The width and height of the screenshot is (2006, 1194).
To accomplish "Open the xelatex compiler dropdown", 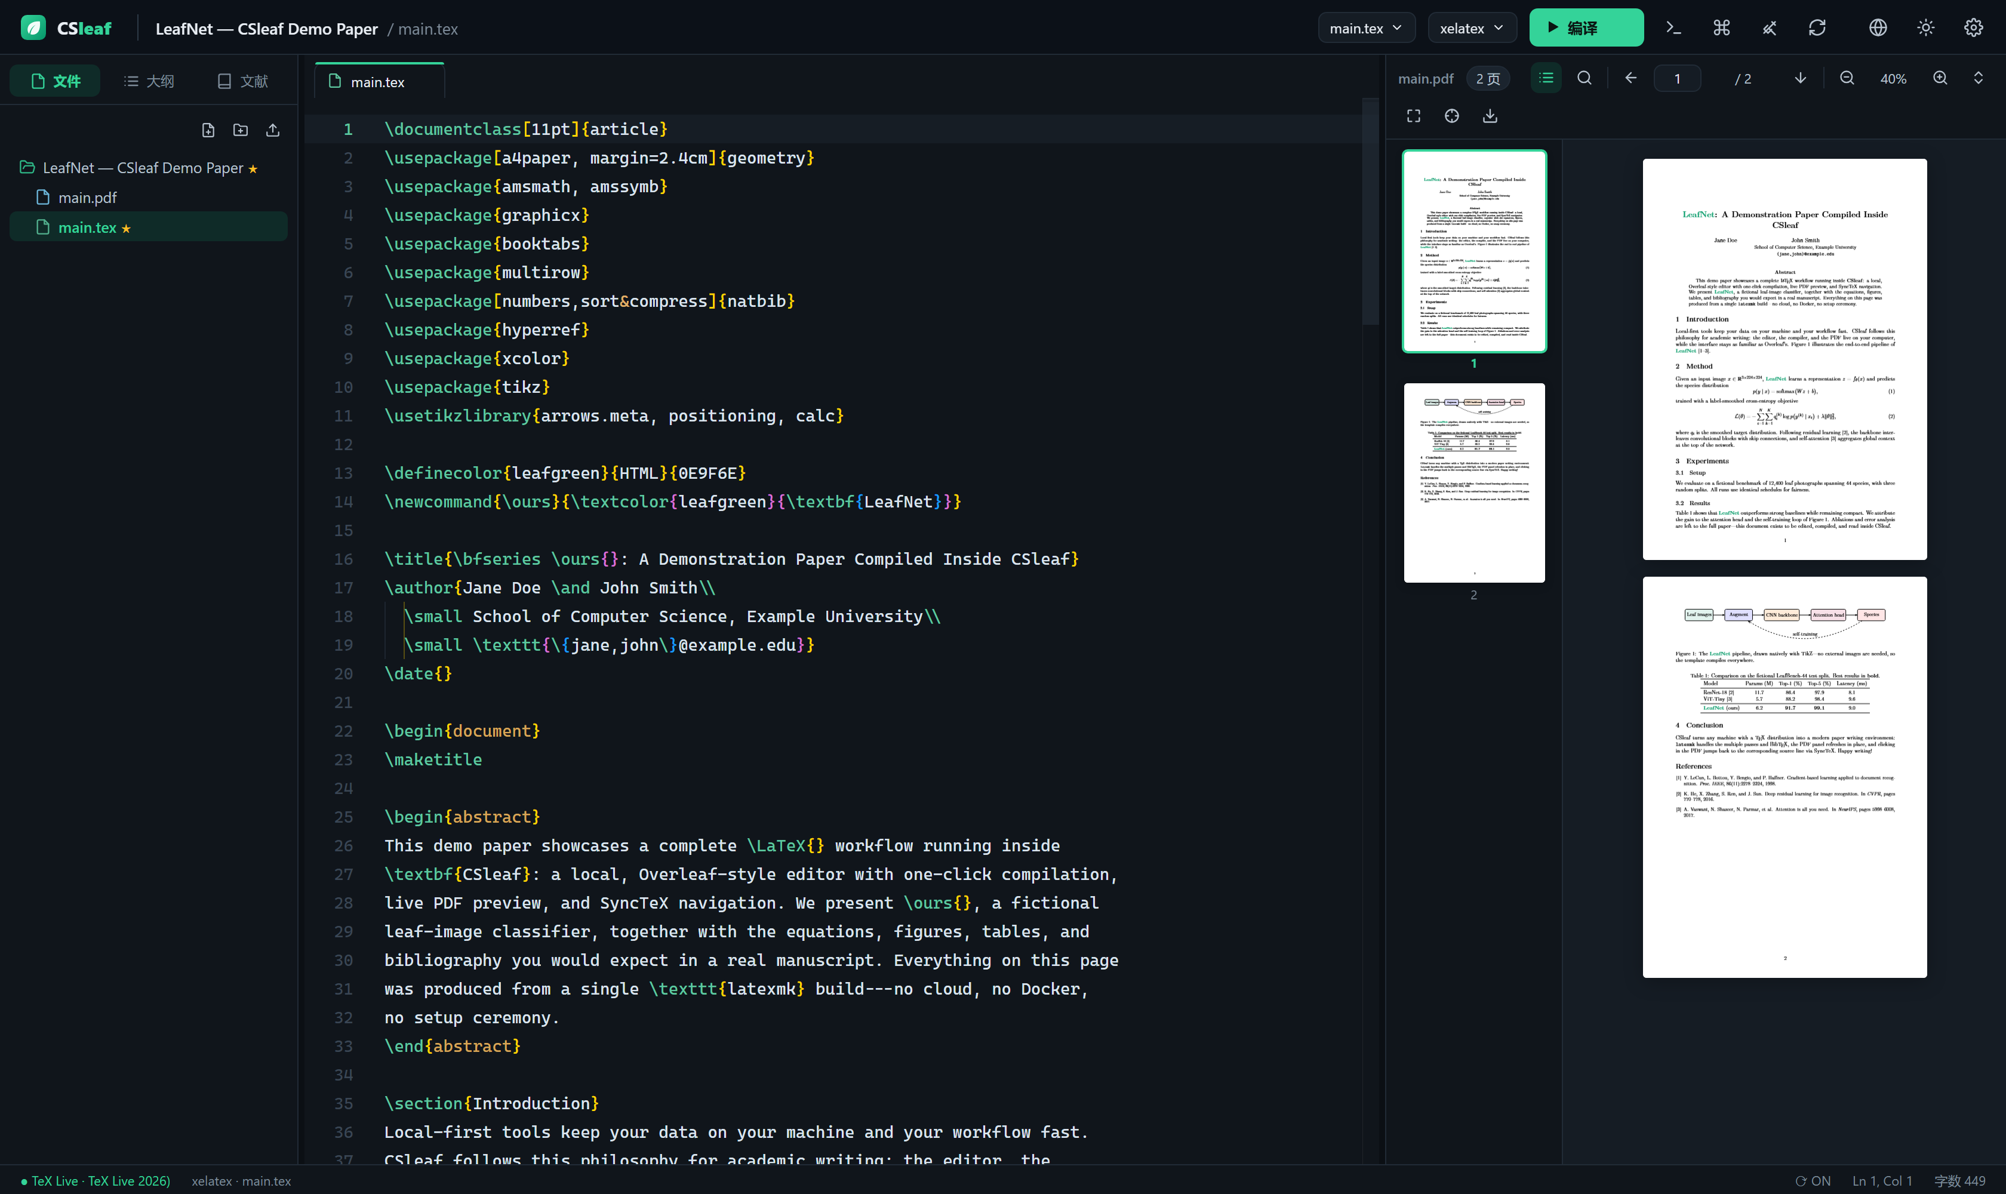I will [1472, 28].
